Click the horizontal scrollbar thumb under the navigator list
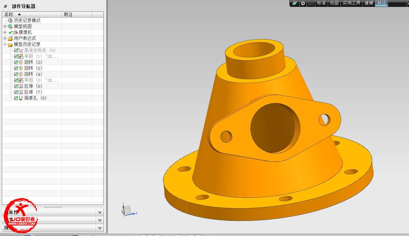The image size is (409, 236). pos(53,206)
